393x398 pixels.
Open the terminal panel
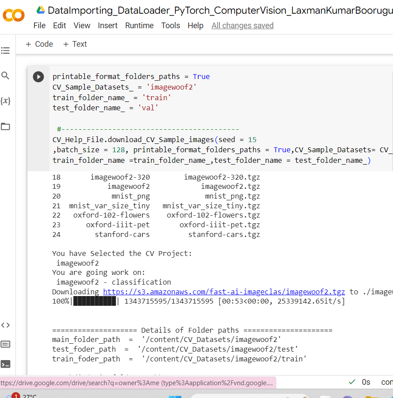pos(5,364)
